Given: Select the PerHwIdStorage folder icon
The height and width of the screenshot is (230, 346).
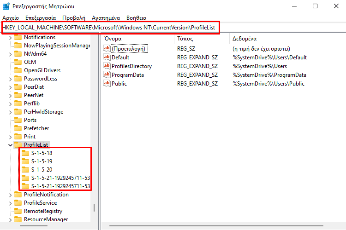Looking at the screenshot, I should pyautogui.click(x=18, y=112).
